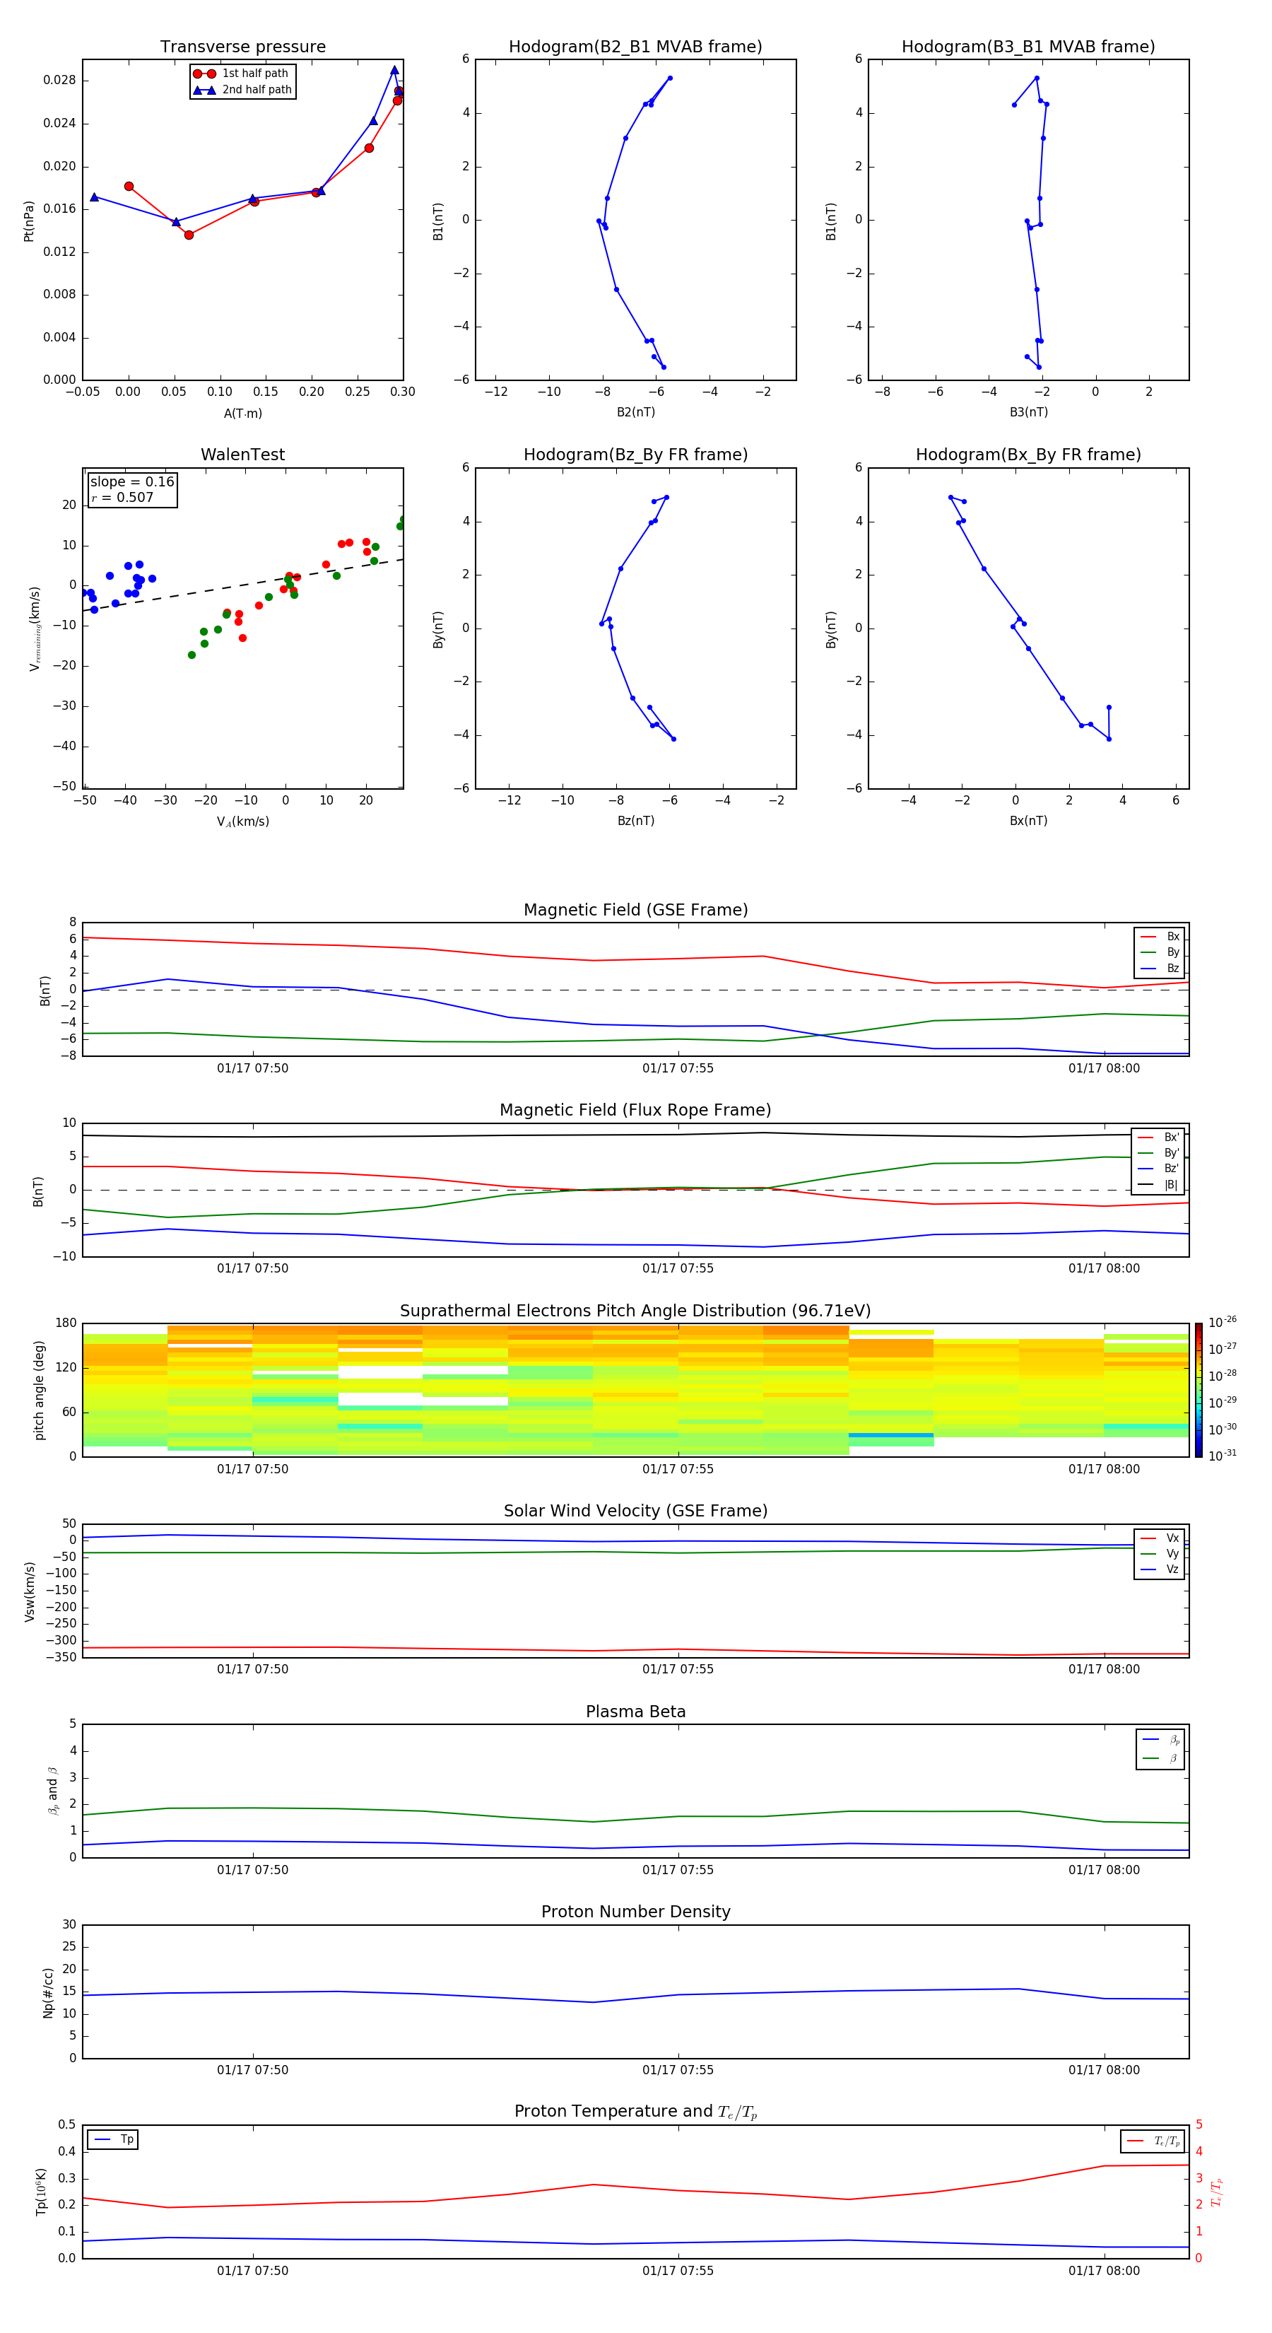Click the 'Proton Number Density' title
The width and height of the screenshot is (1272, 2333).
pos(635,1912)
